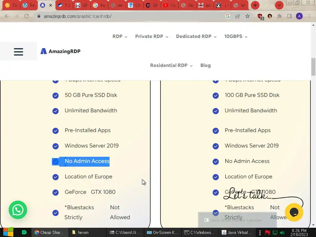This screenshot has height=237, width=316.
Task: Click the browser forward arrow
Action: click(17, 16)
